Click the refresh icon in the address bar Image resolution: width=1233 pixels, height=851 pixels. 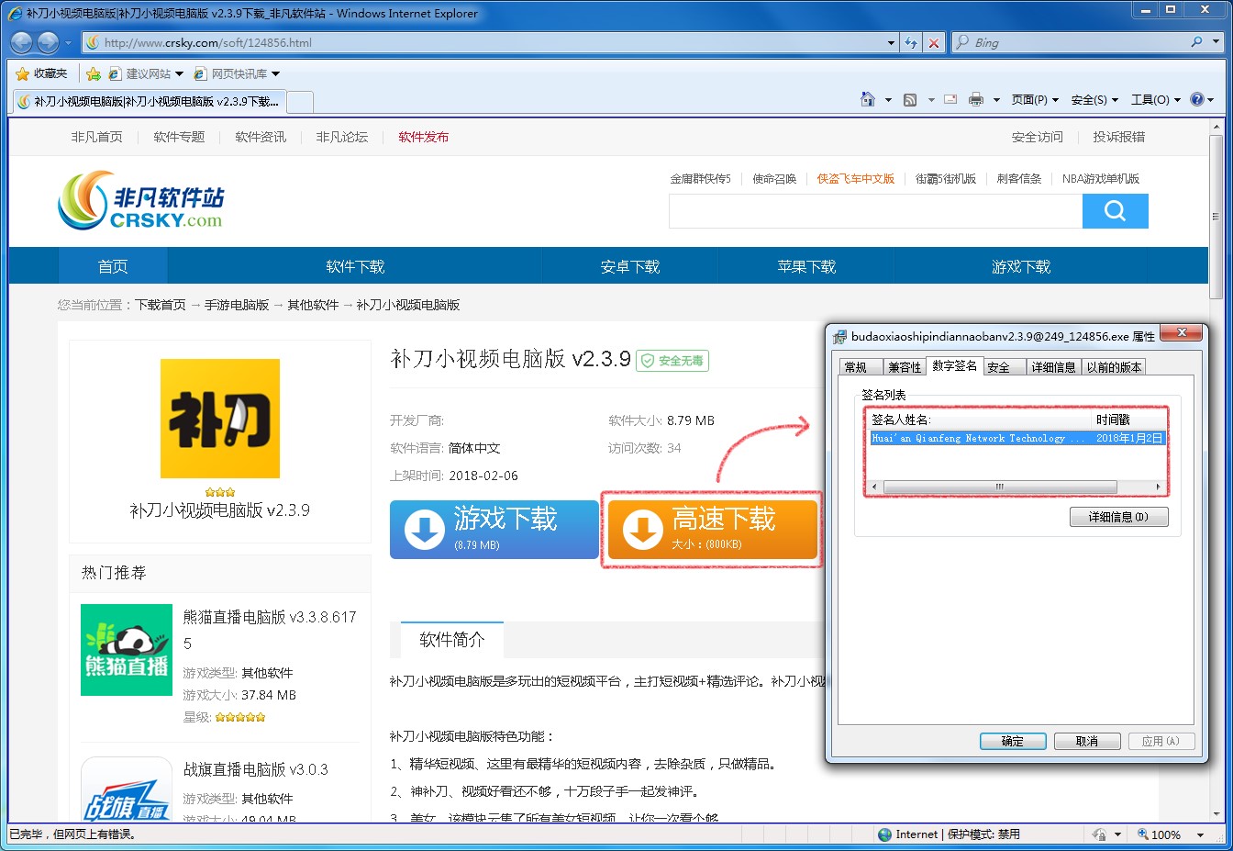(910, 42)
